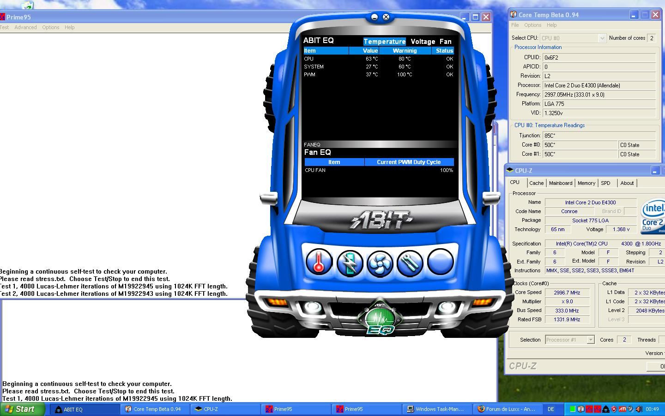Click the Number of cores field

pyautogui.click(x=652, y=38)
